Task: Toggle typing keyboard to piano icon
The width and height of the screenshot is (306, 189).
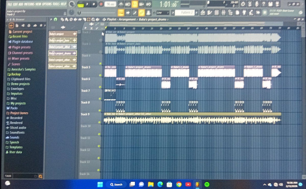Action: 121,12
